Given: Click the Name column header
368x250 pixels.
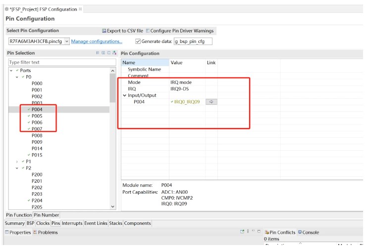Looking at the screenshot, I should click(x=145, y=63).
